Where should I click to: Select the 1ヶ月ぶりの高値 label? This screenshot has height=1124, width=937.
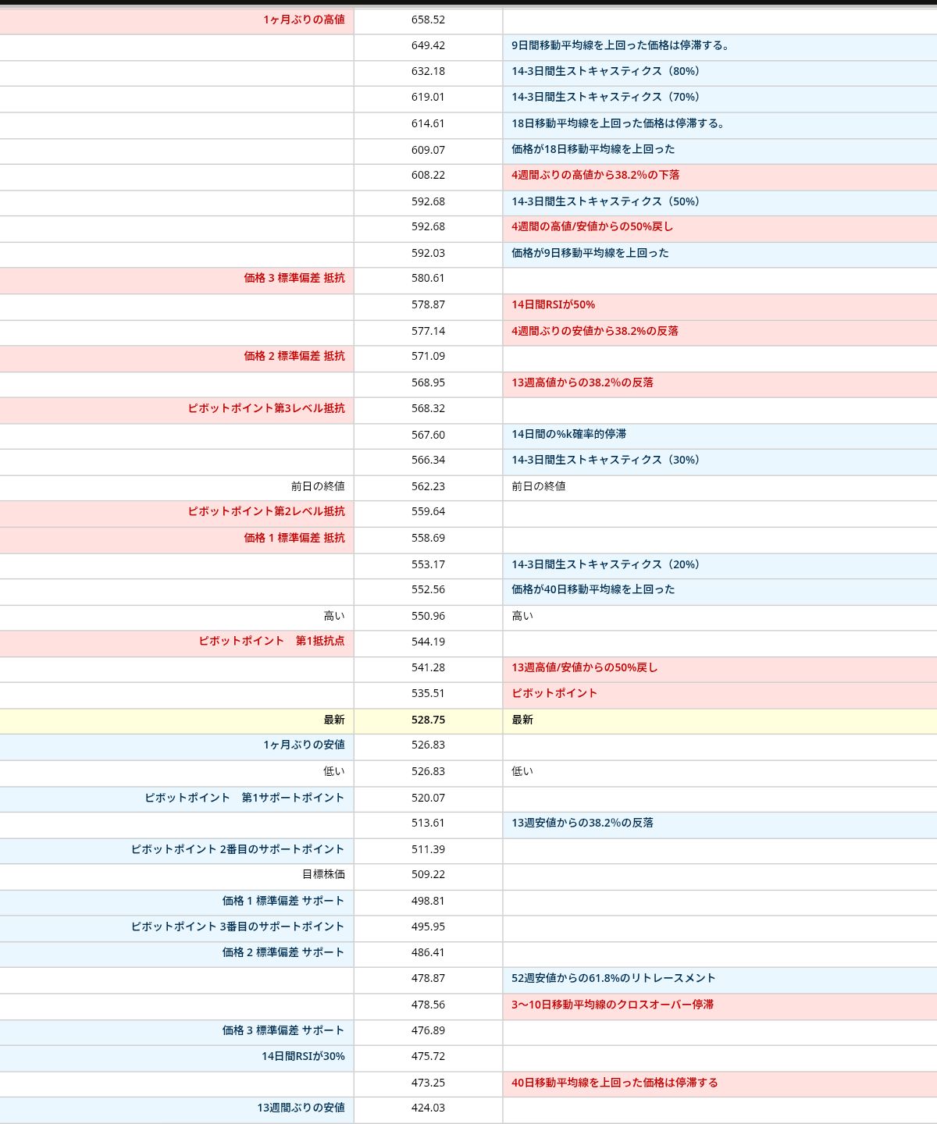click(x=304, y=20)
